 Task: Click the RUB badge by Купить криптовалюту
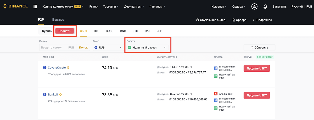point(77,7)
